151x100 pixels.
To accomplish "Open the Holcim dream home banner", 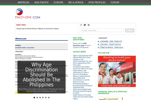I will click(x=117, y=71).
